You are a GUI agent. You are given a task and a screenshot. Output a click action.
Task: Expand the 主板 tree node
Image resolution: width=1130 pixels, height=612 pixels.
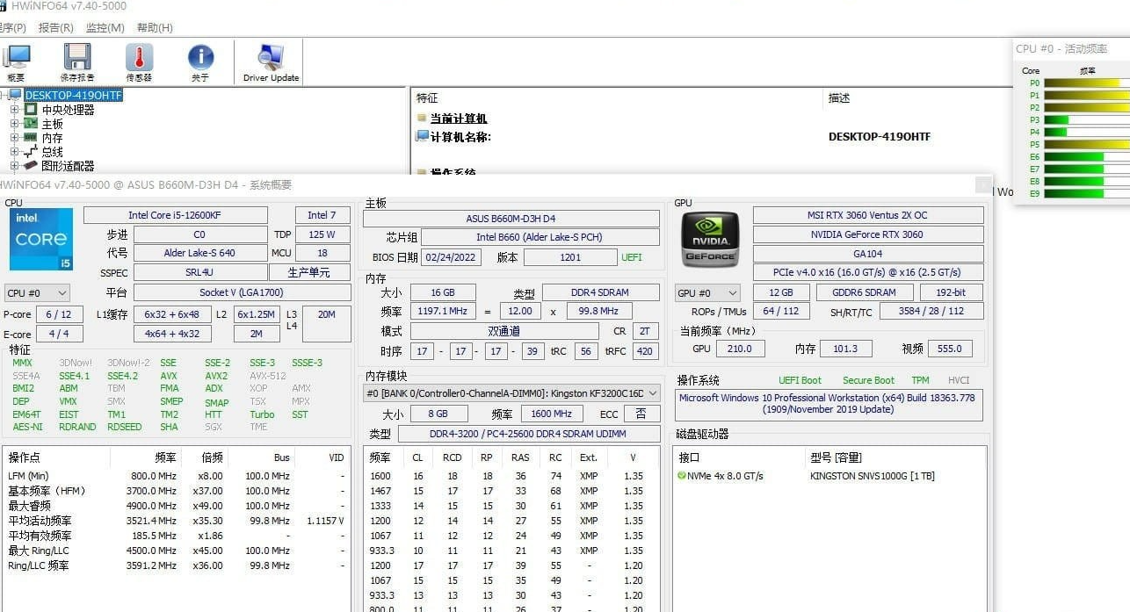tap(14, 124)
